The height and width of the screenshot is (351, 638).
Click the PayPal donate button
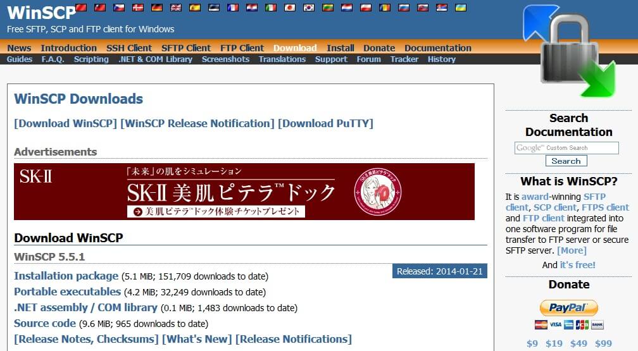click(x=568, y=308)
